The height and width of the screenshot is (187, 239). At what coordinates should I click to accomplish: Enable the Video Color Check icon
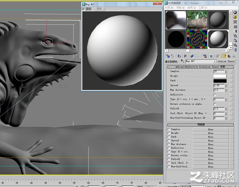point(235,31)
